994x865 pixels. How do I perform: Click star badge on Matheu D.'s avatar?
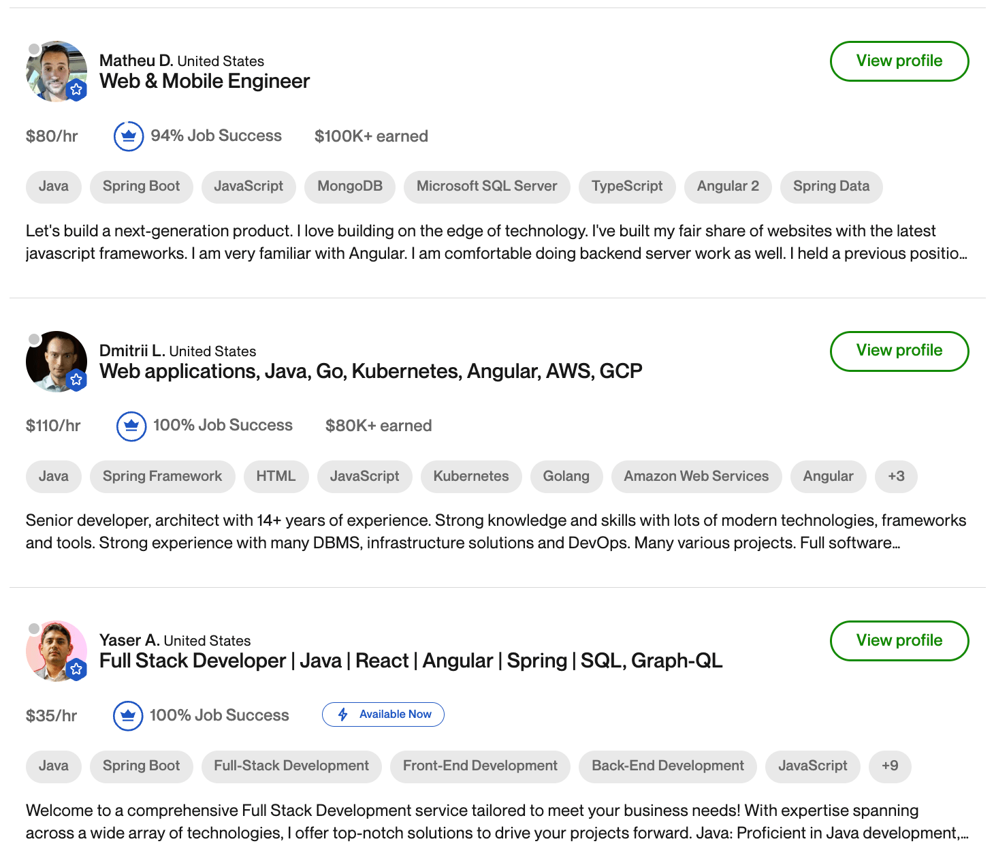[76, 89]
